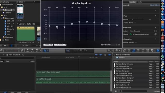Open Channels Stereo dropdown
Screen dimensions: 165x93
133,43
